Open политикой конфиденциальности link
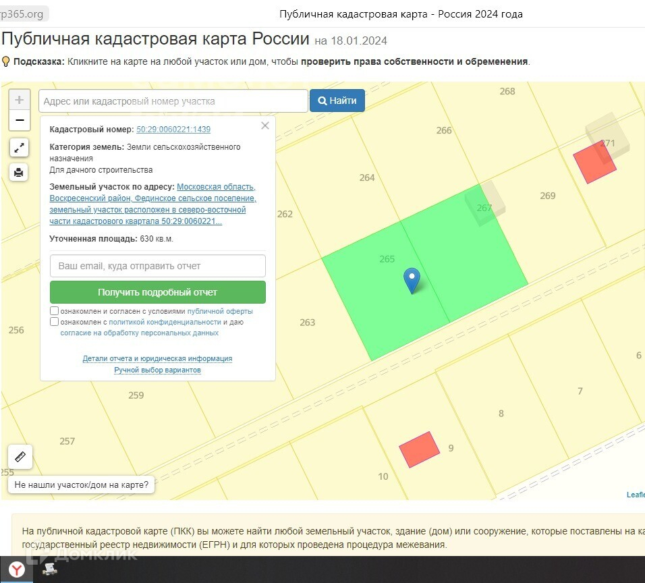The image size is (645, 583). coord(165,322)
